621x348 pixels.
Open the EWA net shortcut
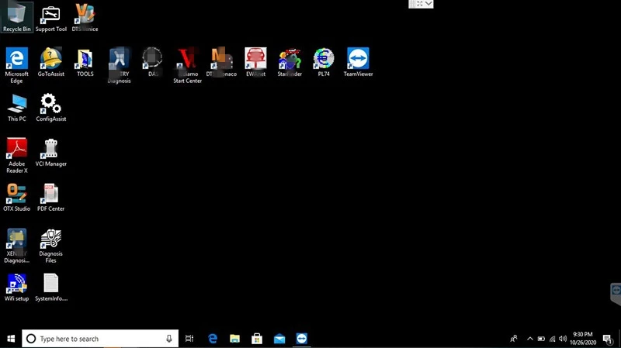click(255, 62)
